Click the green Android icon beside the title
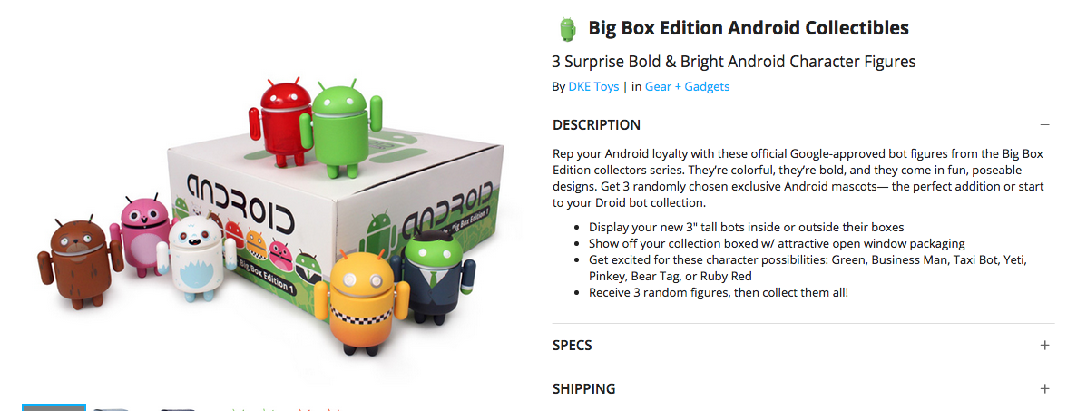The image size is (1067, 411). [x=567, y=29]
